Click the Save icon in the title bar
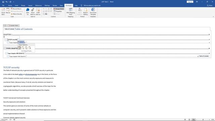Screen dimensions: 215x121 pos(3,2)
